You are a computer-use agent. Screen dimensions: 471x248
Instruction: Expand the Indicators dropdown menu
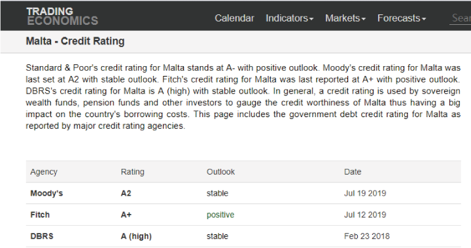click(290, 18)
